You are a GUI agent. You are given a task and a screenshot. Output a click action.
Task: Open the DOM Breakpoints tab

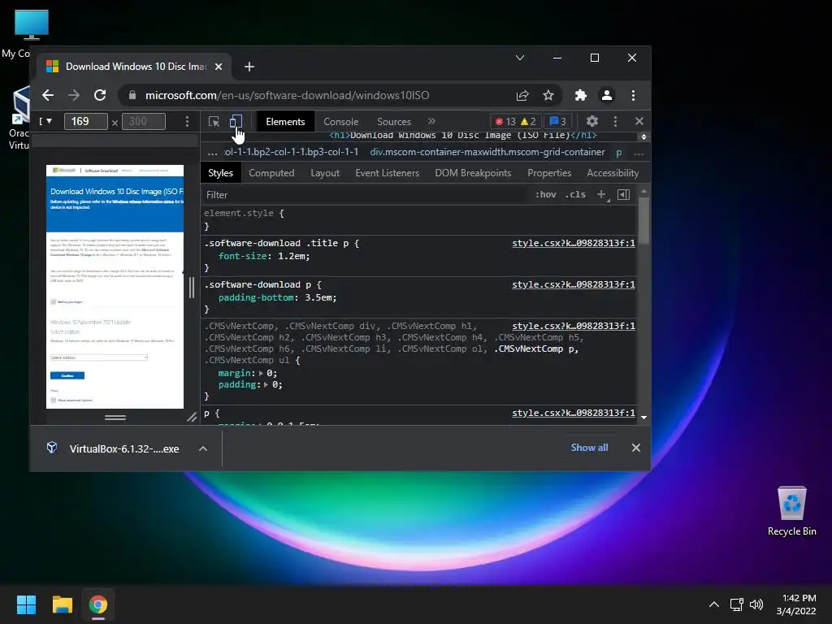tap(473, 173)
